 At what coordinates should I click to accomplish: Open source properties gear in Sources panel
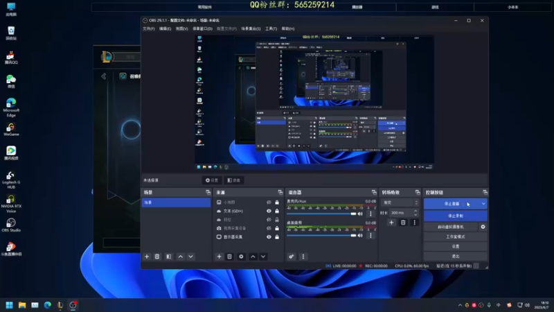click(241, 257)
